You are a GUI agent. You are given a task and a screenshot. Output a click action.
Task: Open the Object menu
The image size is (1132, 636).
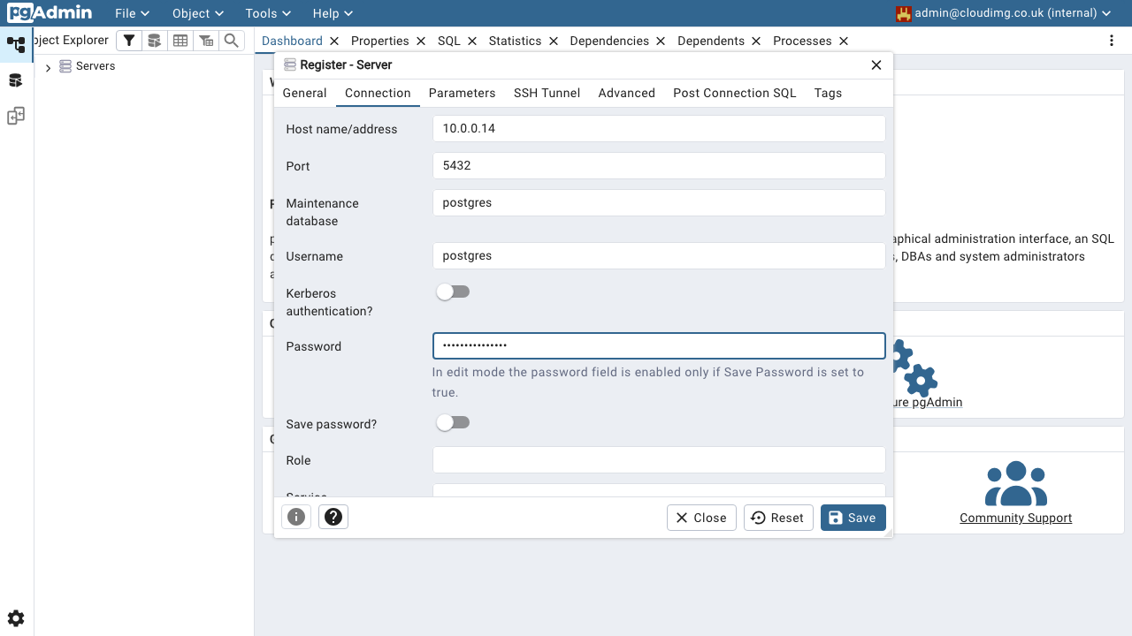198,13
